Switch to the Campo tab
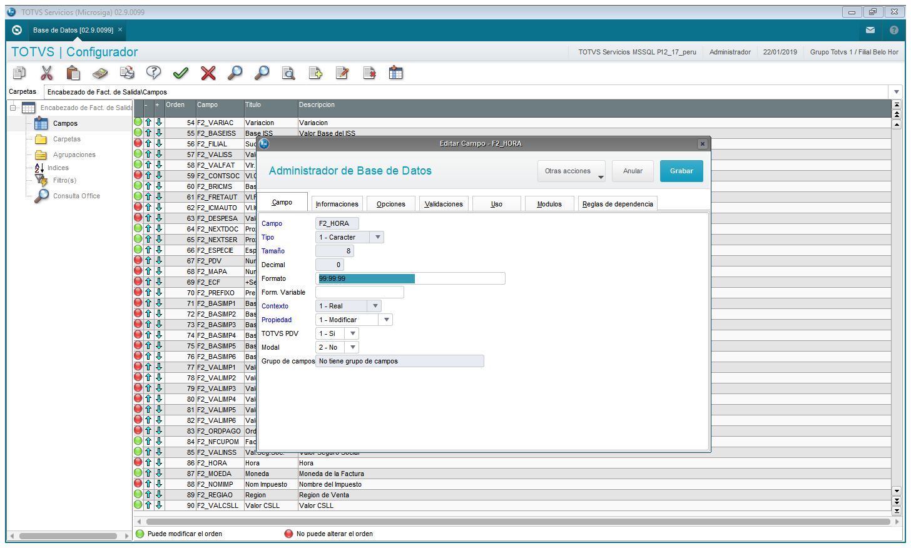 282,202
